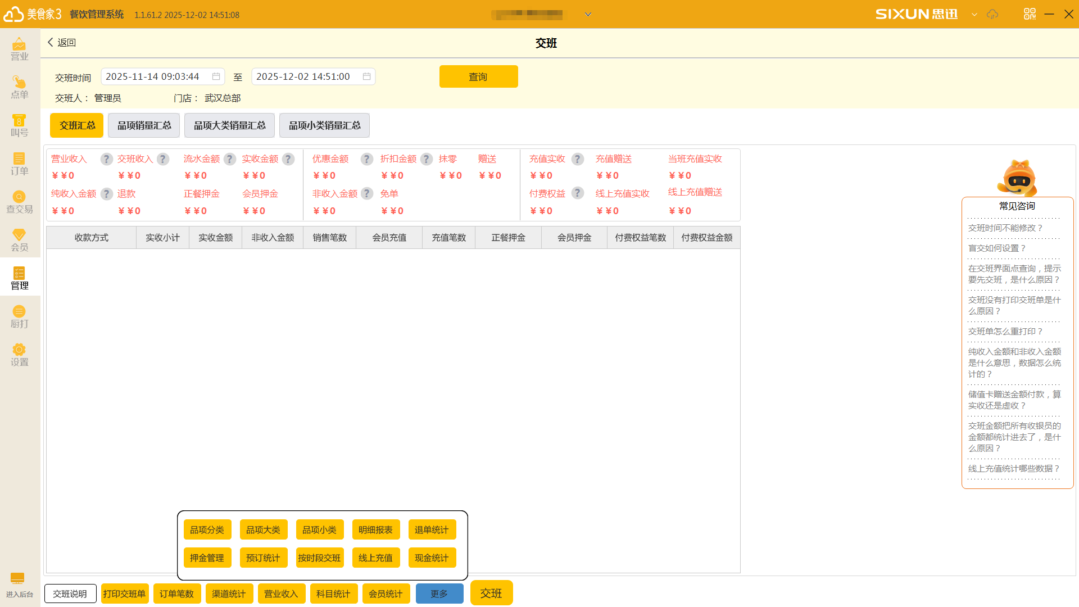Expand the store name dropdown arrow

coord(588,15)
